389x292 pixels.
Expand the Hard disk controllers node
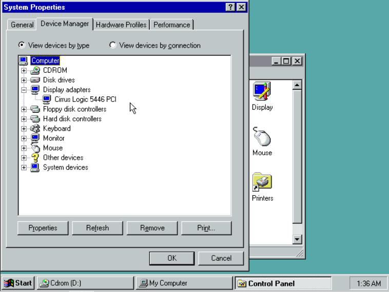(24, 119)
